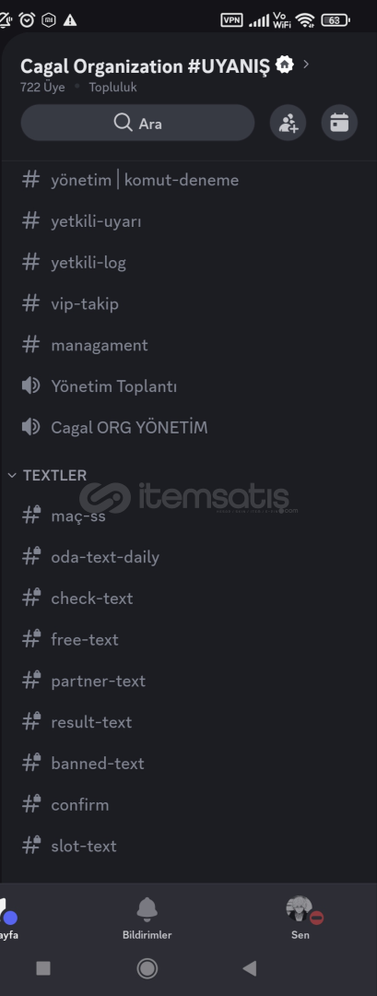This screenshot has width=377, height=996.
Task: Tap the invite members icon
Action: tap(289, 123)
